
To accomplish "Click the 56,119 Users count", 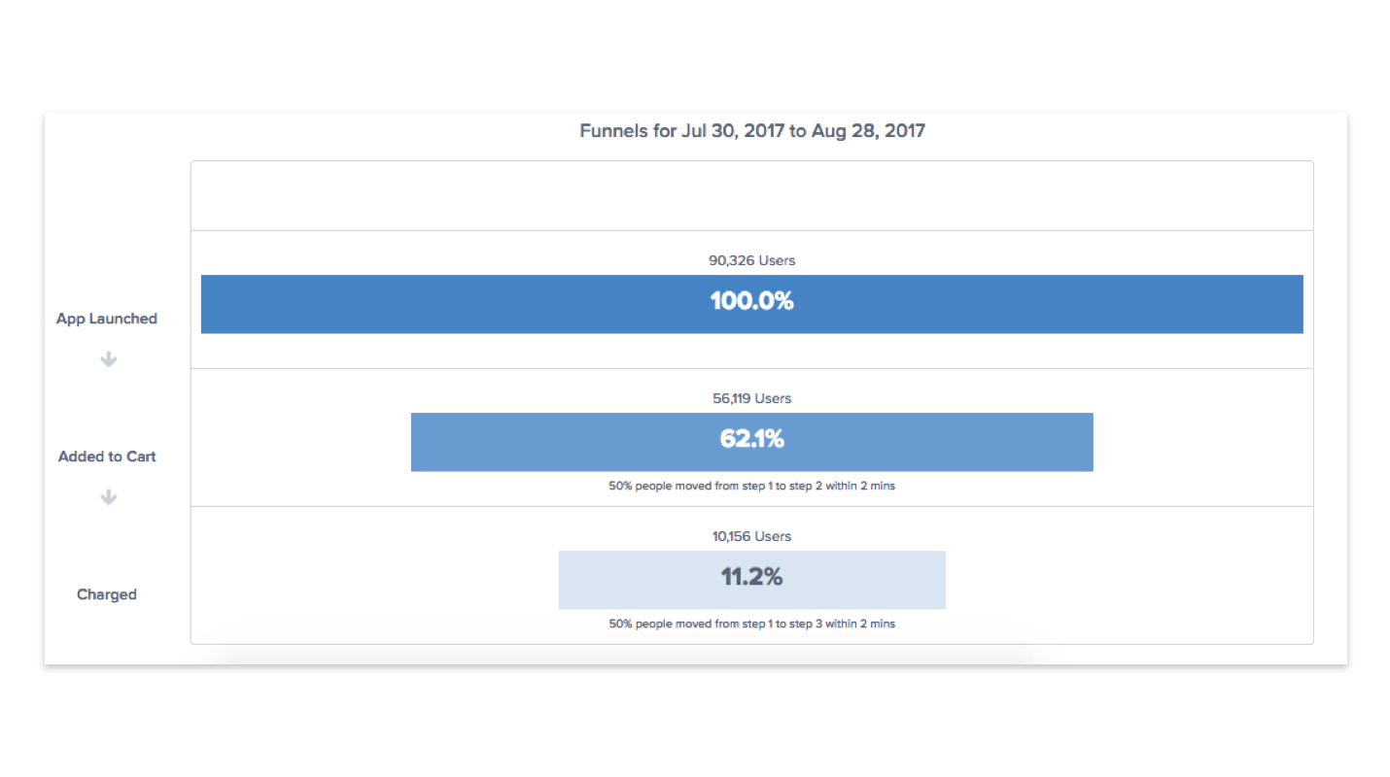I will tap(751, 398).
